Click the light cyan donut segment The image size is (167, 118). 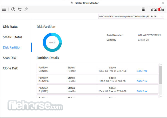pyautogui.click(x=58, y=37)
